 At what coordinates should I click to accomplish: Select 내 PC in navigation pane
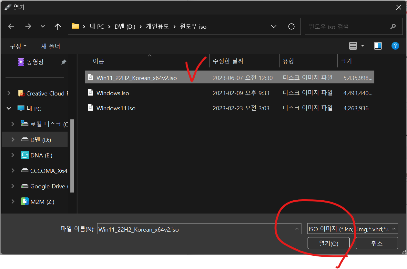[29, 109]
